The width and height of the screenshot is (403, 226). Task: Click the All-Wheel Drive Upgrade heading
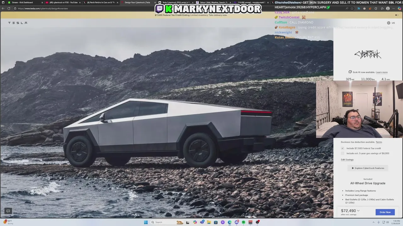(368, 183)
